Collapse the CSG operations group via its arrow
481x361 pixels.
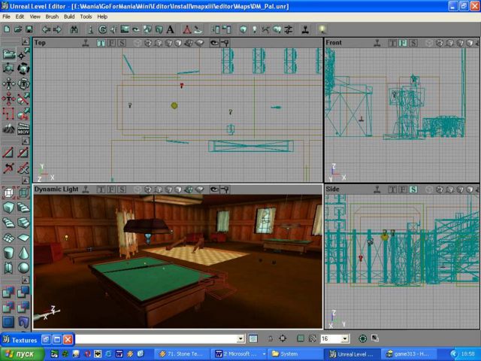click(26, 280)
